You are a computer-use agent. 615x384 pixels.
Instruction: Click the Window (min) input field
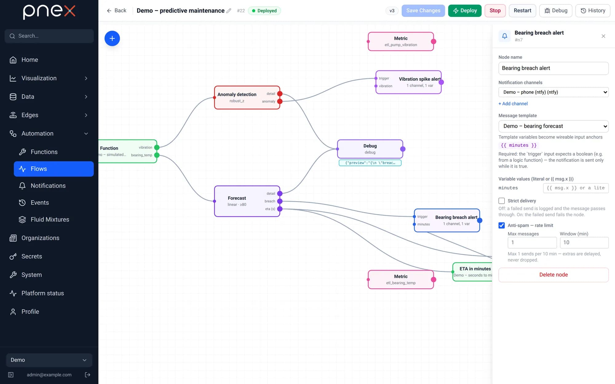tap(584, 243)
